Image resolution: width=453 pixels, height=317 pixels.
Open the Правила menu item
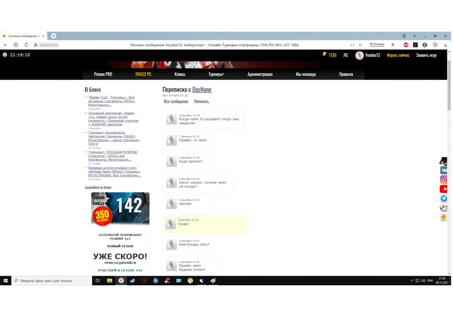click(x=346, y=74)
